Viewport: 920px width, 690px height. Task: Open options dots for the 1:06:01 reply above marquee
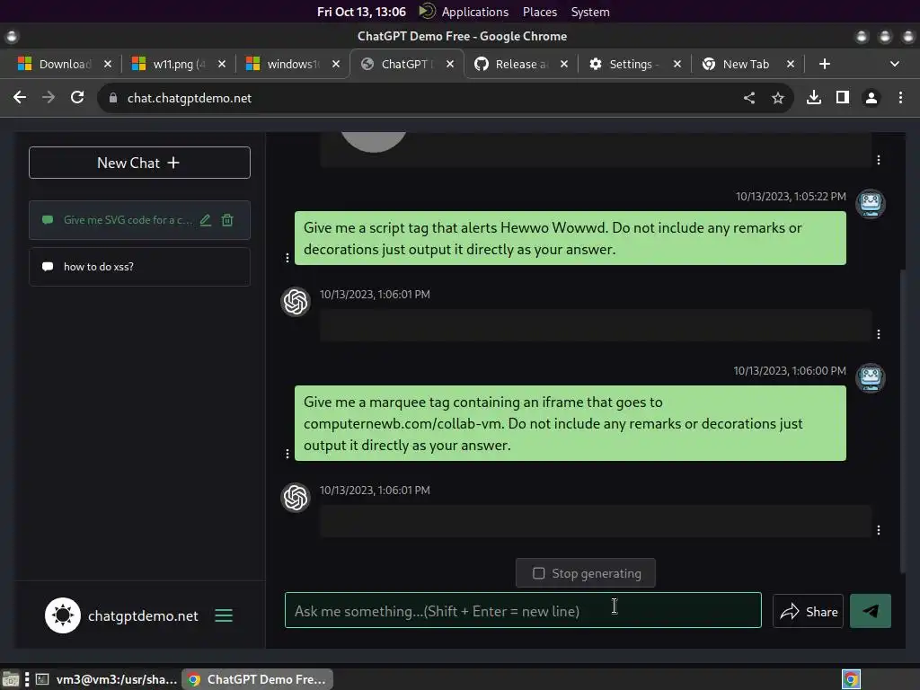point(879,334)
